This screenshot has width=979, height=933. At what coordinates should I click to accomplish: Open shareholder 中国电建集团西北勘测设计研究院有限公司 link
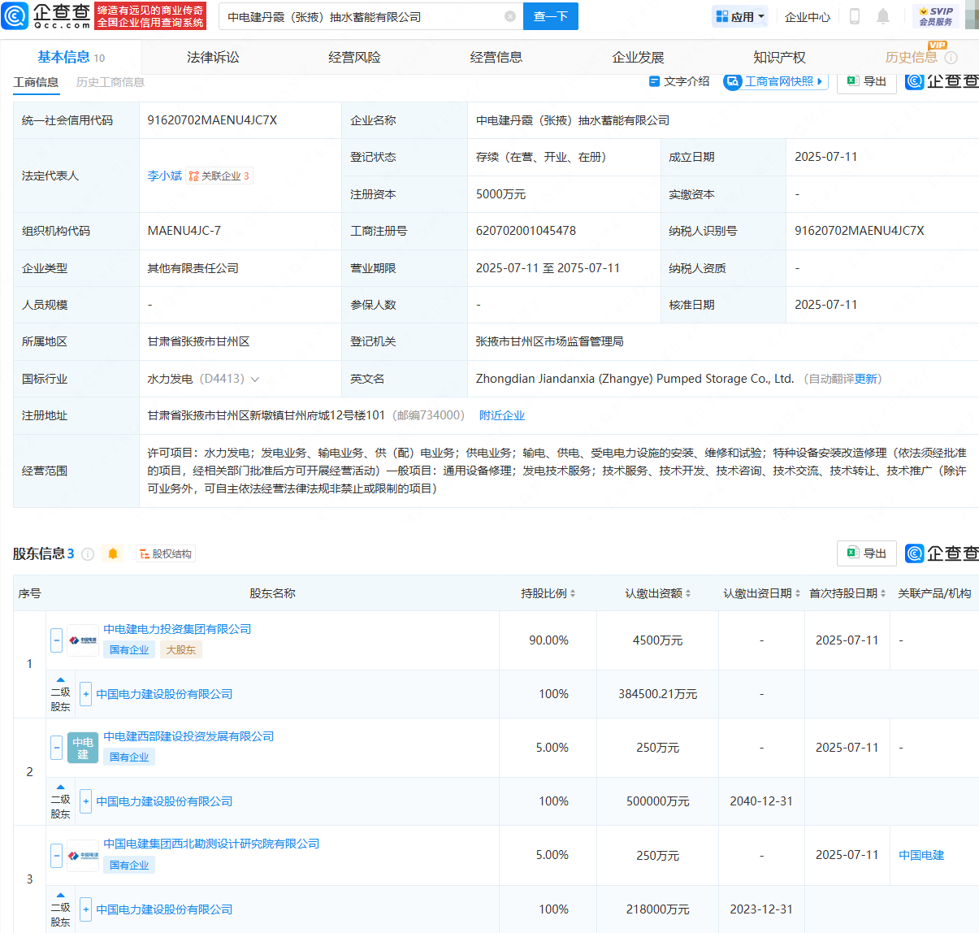click(211, 844)
